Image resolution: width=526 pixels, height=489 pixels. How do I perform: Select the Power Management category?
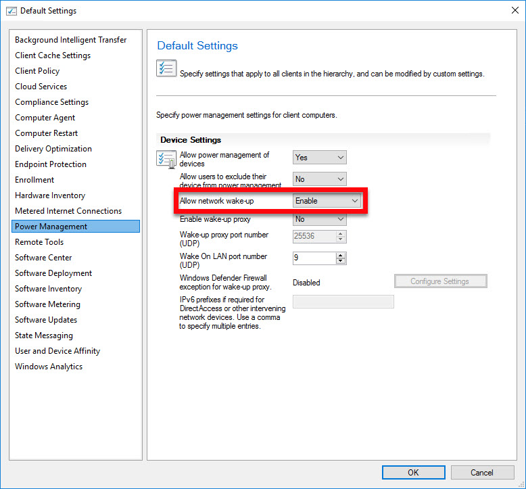pyautogui.click(x=51, y=227)
